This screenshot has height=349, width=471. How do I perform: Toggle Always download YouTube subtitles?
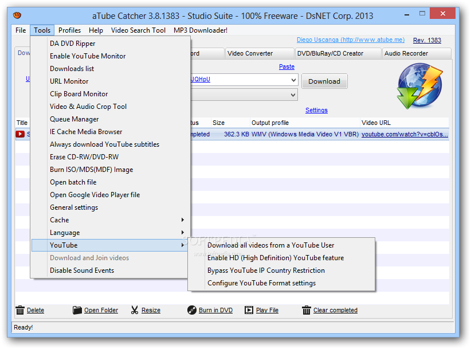click(x=111, y=144)
